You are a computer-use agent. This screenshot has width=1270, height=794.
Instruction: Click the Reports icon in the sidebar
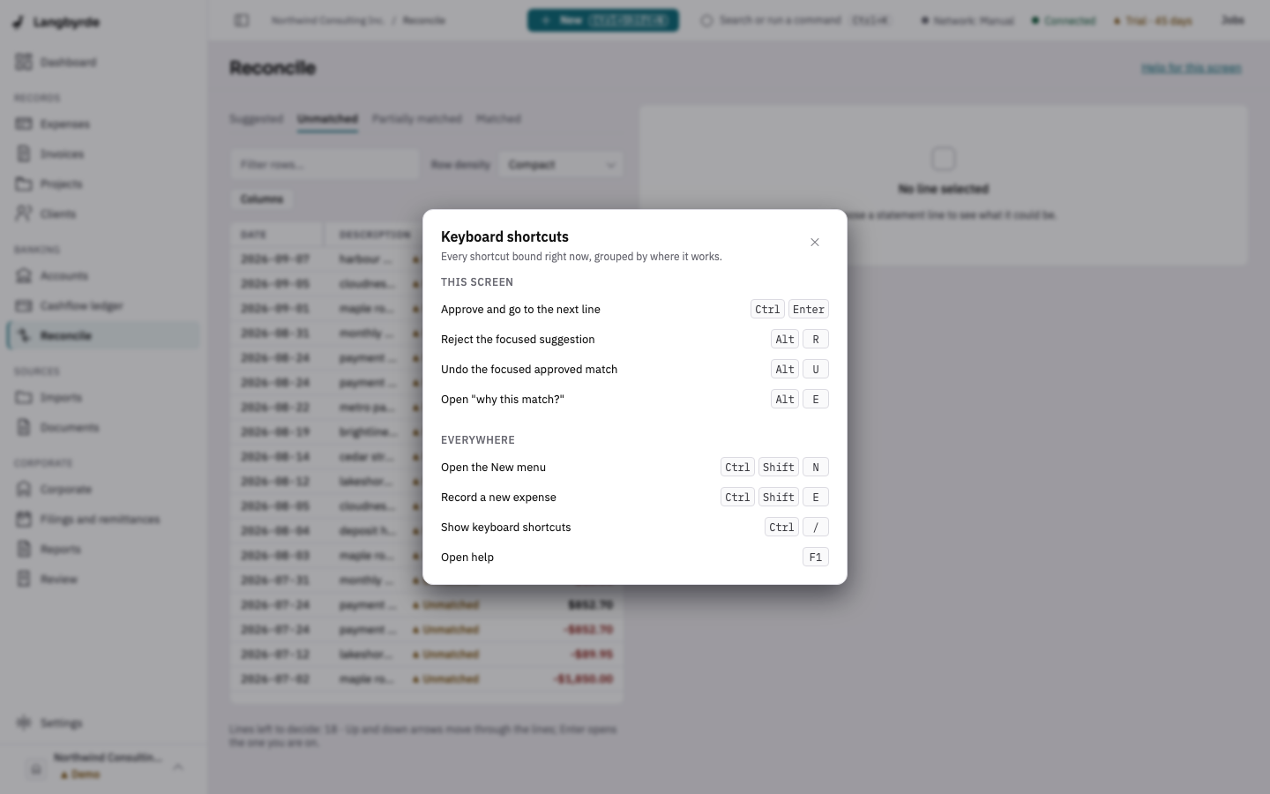(24, 549)
